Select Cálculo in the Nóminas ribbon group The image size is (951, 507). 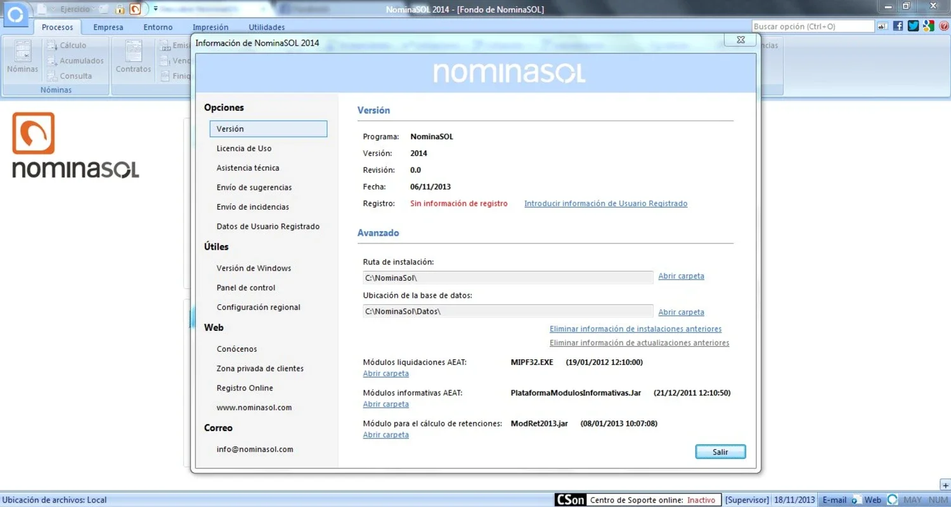tap(67, 45)
